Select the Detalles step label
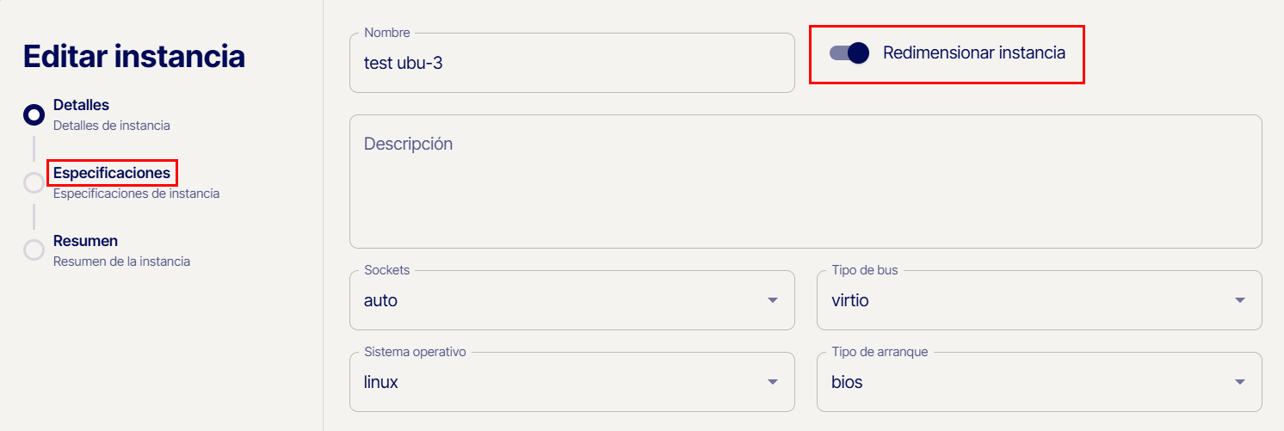This screenshot has width=1284, height=431. point(81,105)
